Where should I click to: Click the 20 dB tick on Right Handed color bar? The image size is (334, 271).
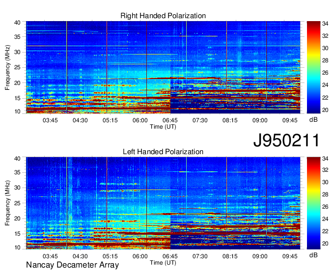325,110
